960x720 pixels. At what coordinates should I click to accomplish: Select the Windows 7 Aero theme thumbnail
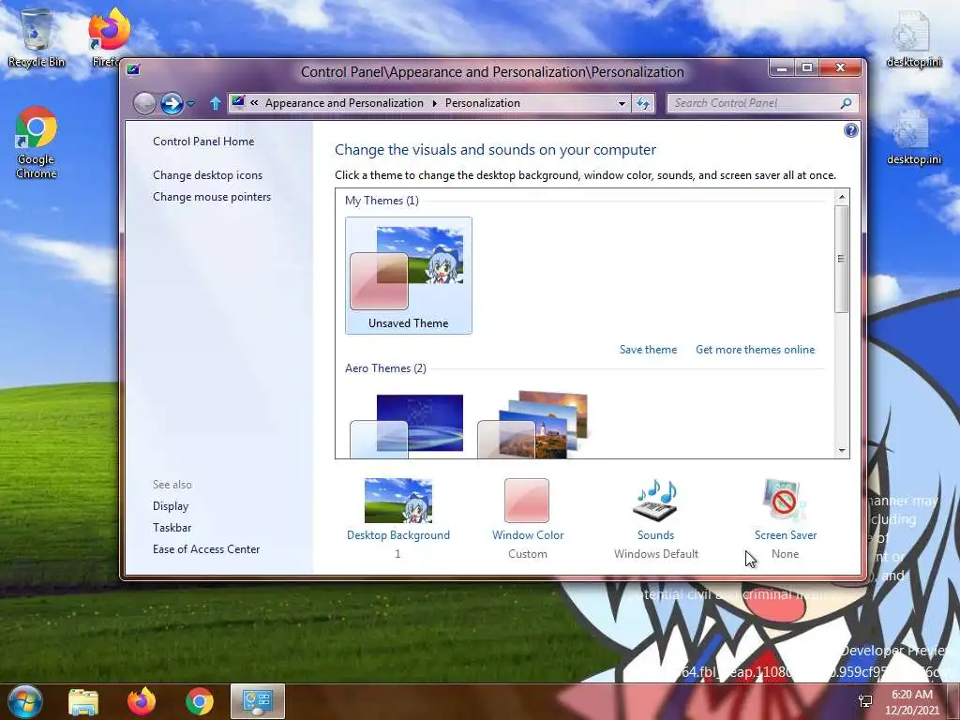(x=407, y=426)
